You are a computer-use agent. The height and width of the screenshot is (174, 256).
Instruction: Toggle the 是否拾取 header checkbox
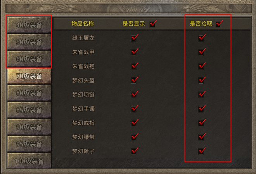point(218,24)
